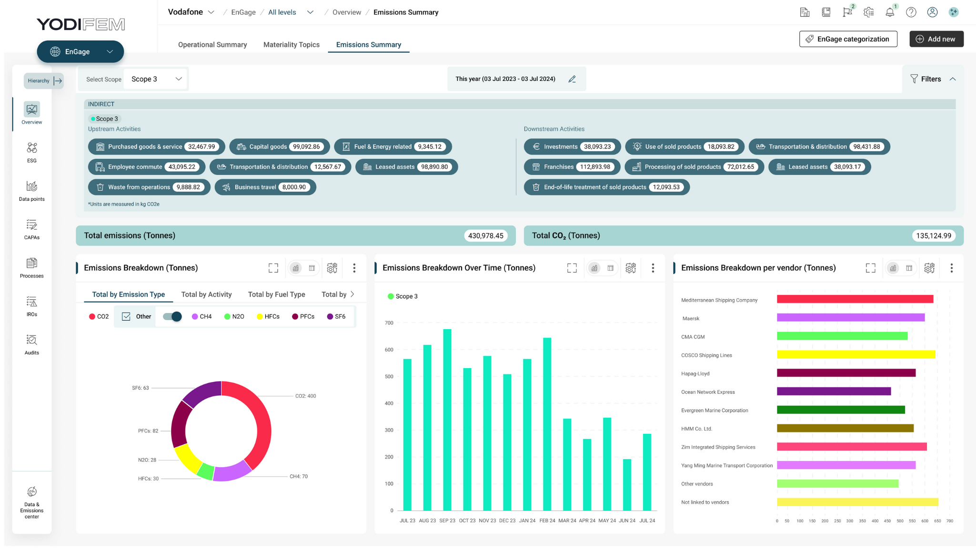
Task: Open more options of per vendor card
Action: pyautogui.click(x=952, y=268)
